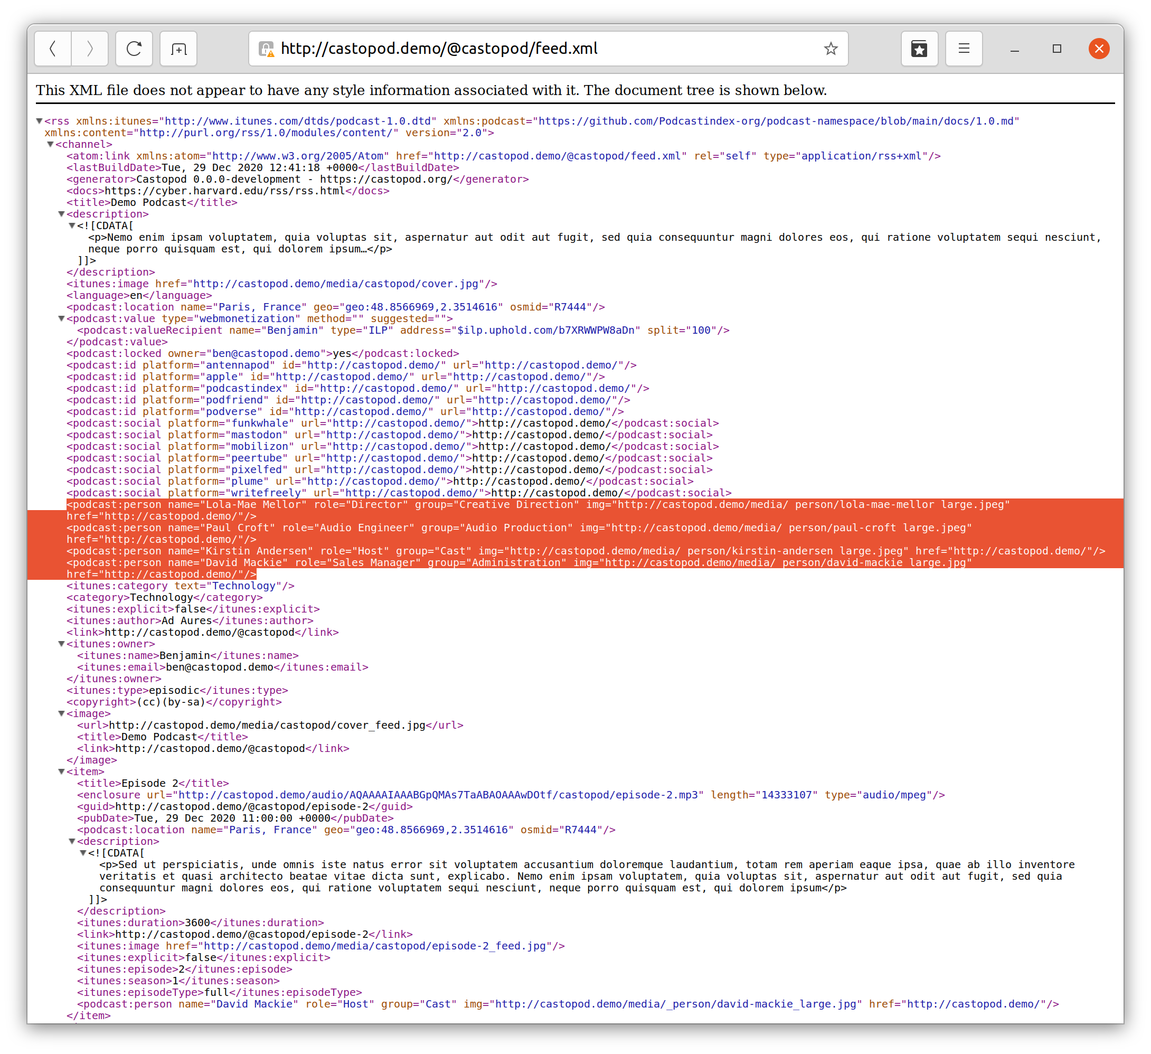
Task: Click the copyright (cc)(by-sa) line
Action: pyautogui.click(x=174, y=702)
